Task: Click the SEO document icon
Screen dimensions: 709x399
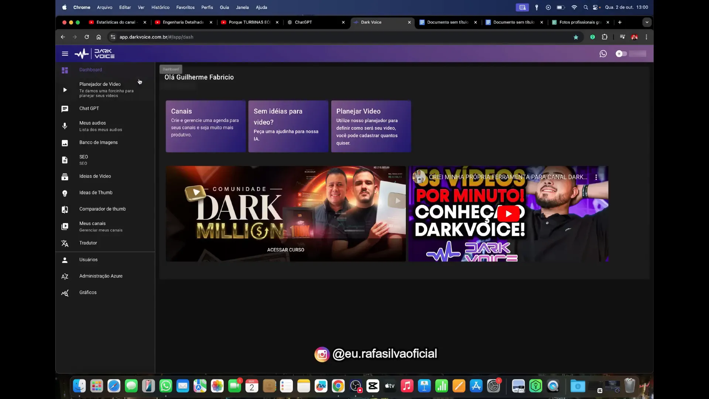Action: (x=65, y=160)
